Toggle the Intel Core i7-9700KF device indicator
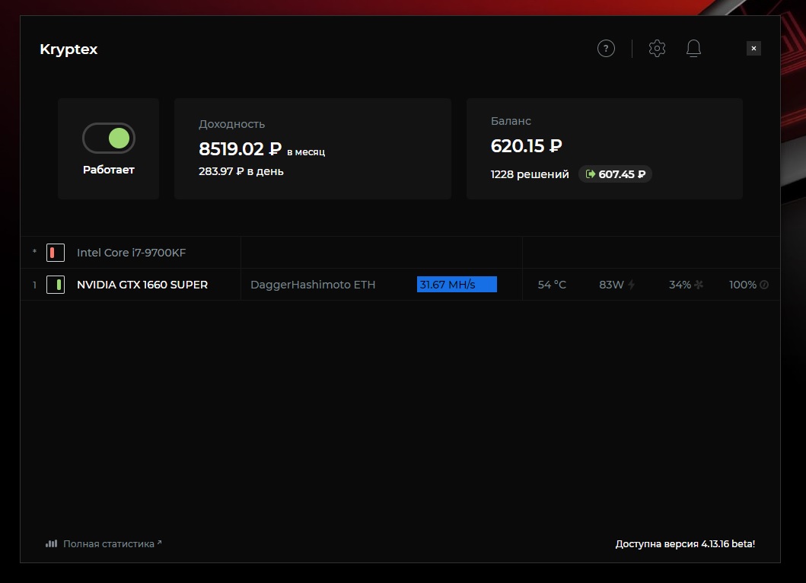806x583 pixels. pyautogui.click(x=56, y=253)
